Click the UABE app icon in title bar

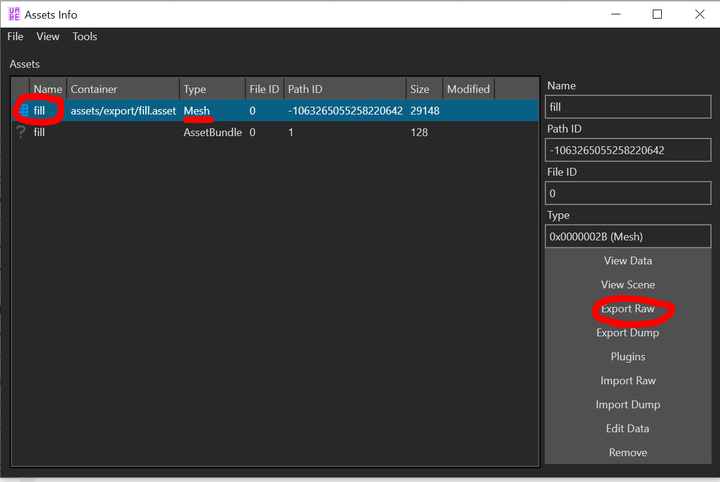click(x=14, y=14)
